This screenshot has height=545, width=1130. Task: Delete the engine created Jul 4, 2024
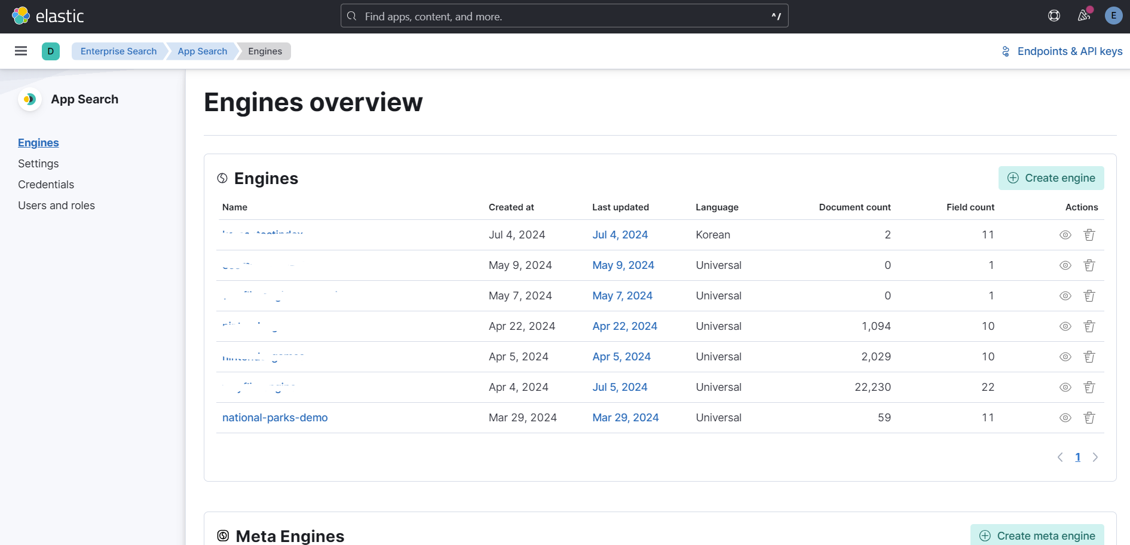[x=1089, y=235]
